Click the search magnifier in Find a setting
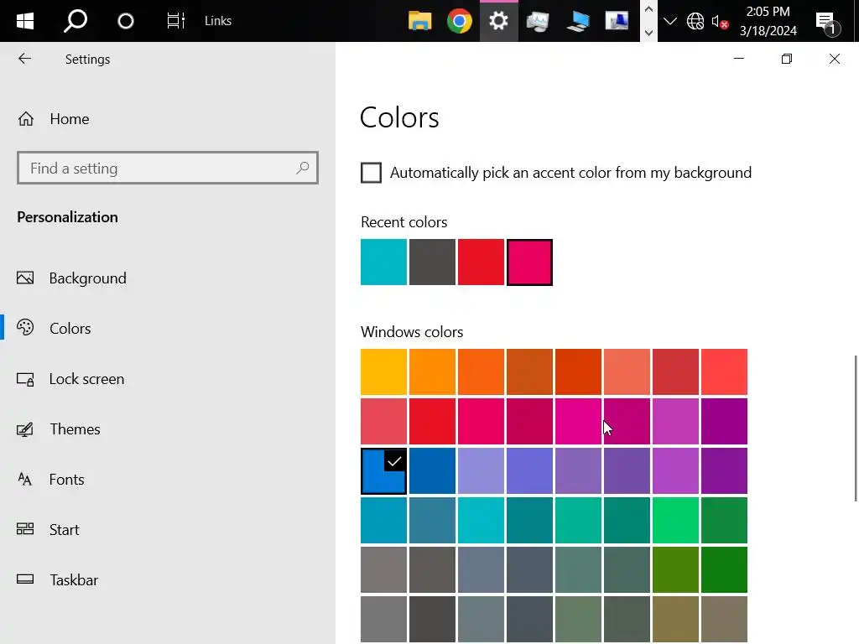This screenshot has width=859, height=644. coord(303,169)
